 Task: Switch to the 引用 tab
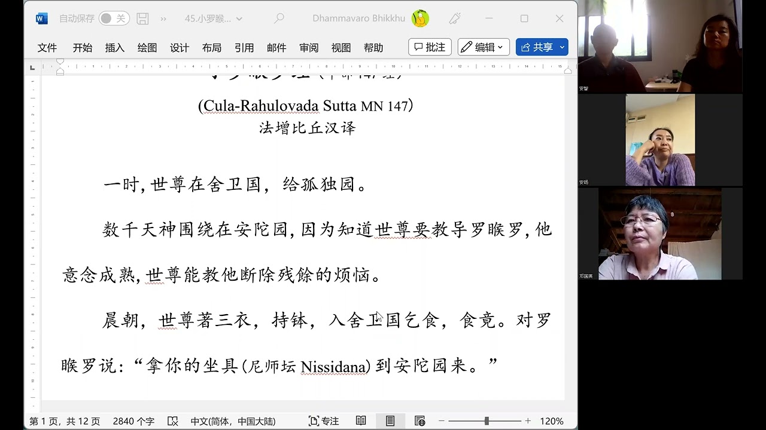244,48
